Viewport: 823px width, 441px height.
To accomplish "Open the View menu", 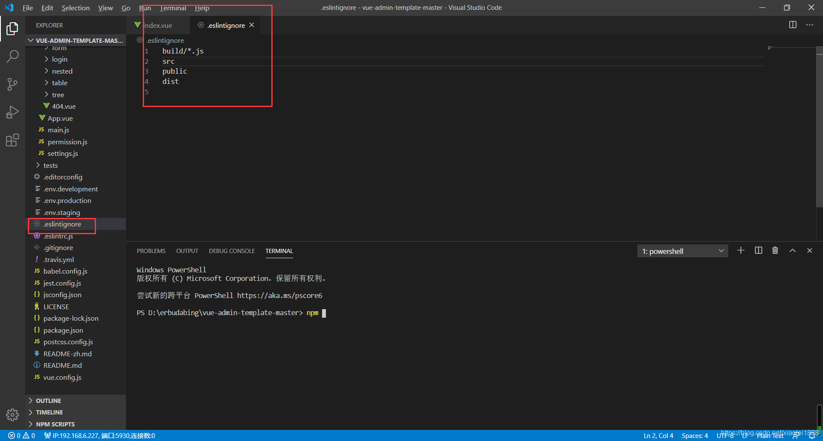I will point(105,8).
